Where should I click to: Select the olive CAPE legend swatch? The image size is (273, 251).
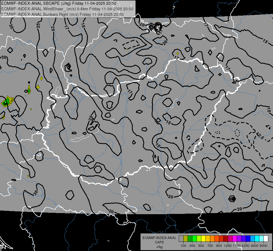[186, 238]
